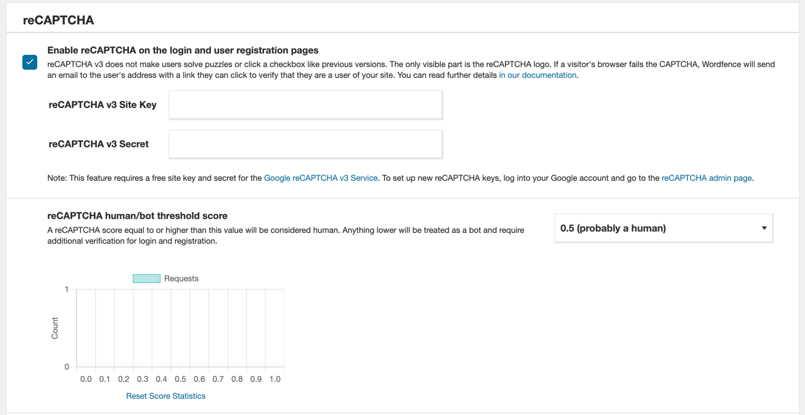The image size is (805, 415).
Task: Click the teal Requests legend swatch
Action: click(x=146, y=278)
